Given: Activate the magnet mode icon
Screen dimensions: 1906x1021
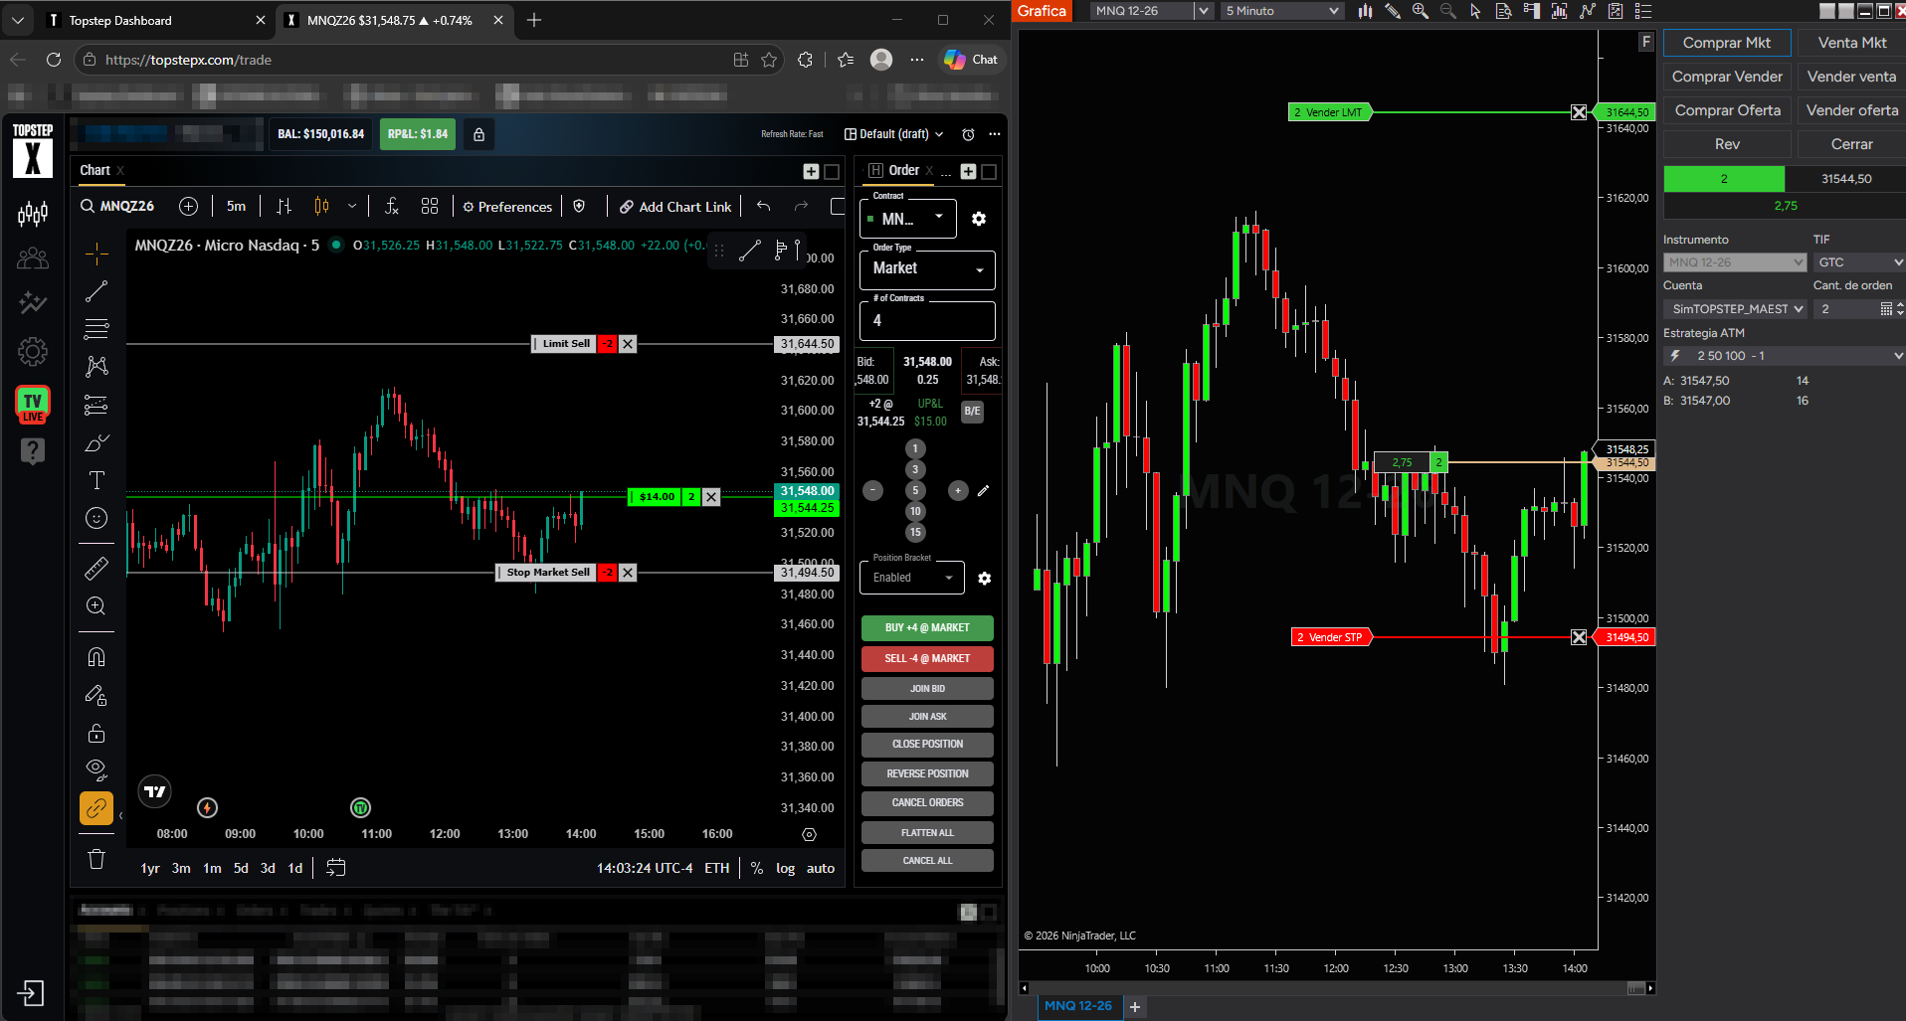Looking at the screenshot, I should tap(96, 657).
